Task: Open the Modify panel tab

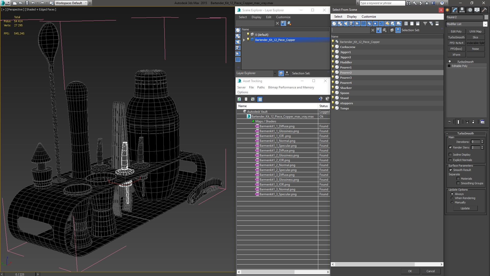Action: click(x=455, y=10)
